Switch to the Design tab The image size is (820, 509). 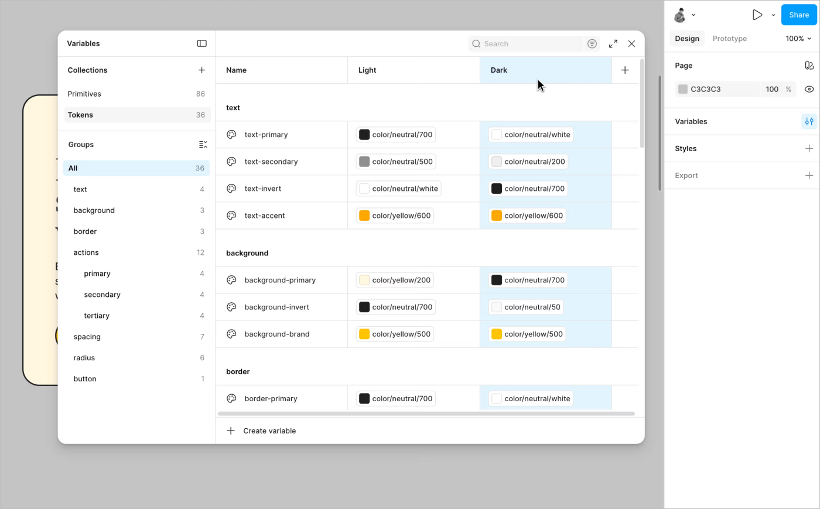click(x=687, y=39)
